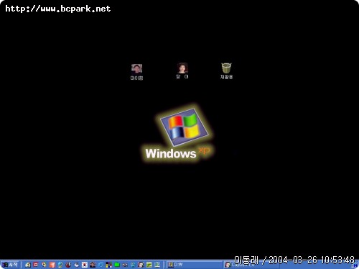The width and height of the screenshot is (359, 269).
Task: Click the dark red round quick launch icon
Action: pos(68,265)
